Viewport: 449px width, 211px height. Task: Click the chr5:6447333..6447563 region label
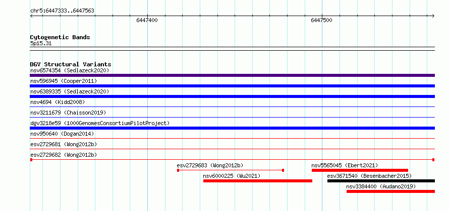point(62,11)
